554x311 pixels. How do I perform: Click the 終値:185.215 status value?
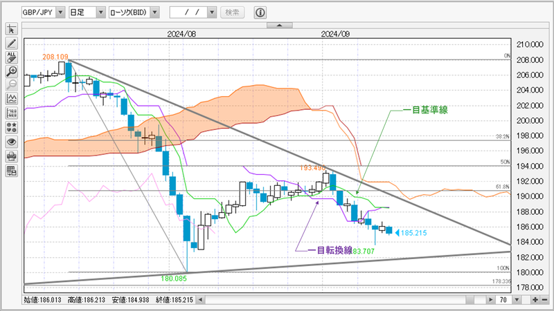175,300
